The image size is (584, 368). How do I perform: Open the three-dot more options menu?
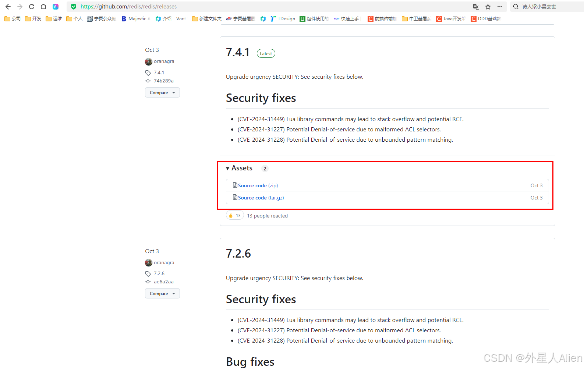500,7
